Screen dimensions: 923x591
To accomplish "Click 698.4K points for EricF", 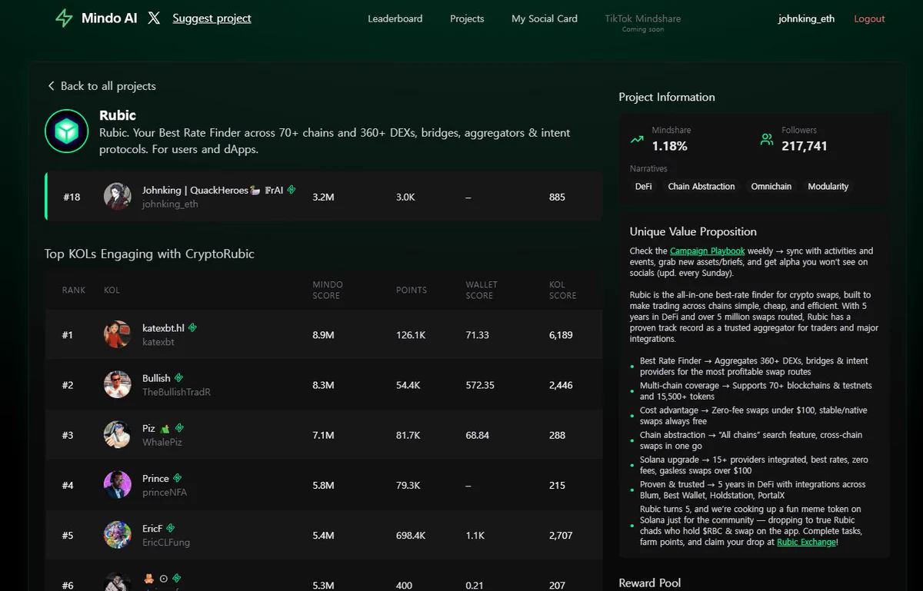I will point(412,535).
